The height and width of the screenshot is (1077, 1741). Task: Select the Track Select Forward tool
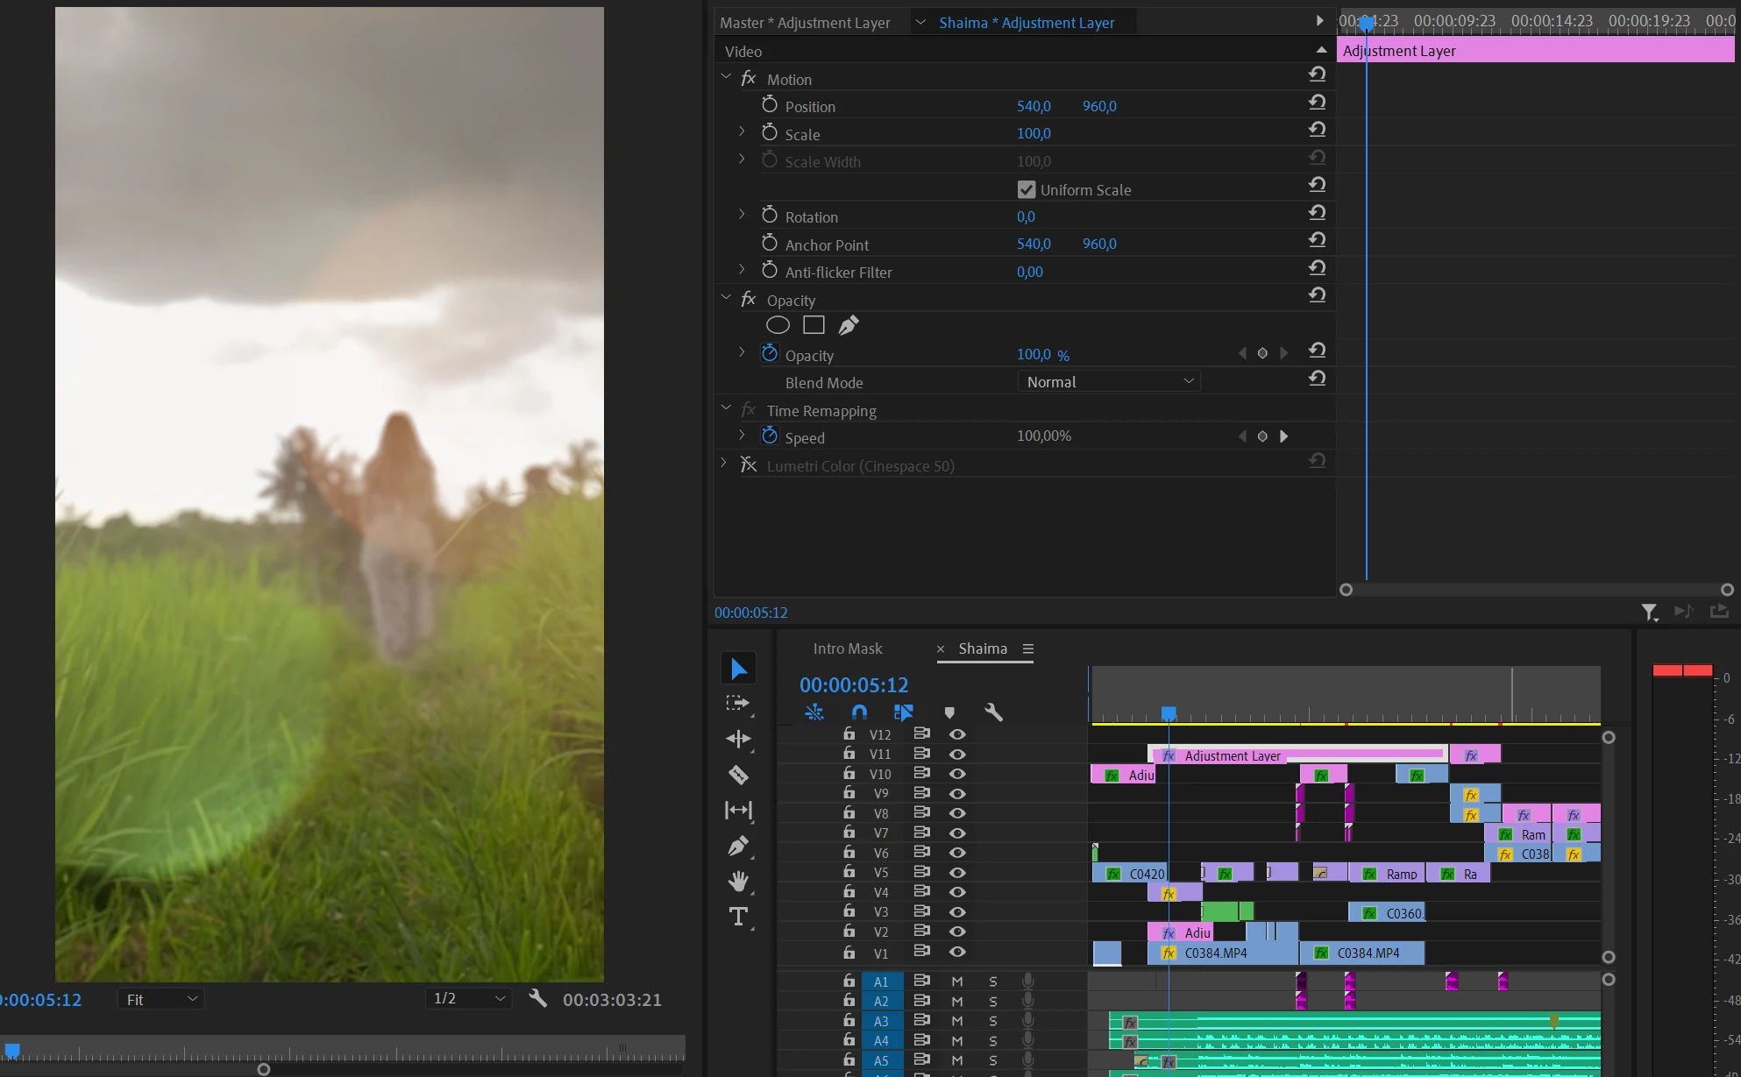click(x=738, y=704)
